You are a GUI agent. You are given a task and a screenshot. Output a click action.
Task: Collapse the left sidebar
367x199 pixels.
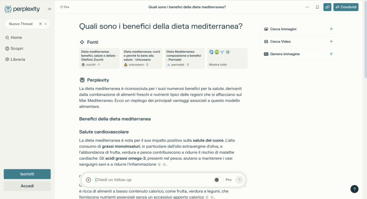(x=49, y=9)
